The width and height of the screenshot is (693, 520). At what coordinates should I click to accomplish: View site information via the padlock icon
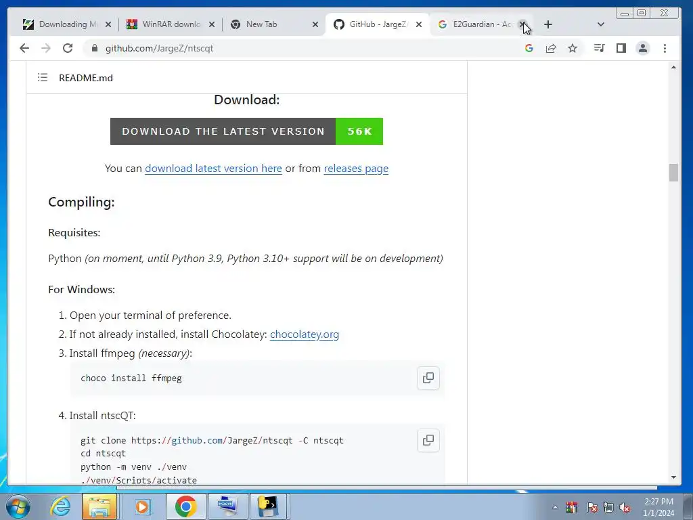[94, 48]
